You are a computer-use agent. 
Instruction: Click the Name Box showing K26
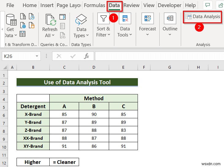pyautogui.click(x=19, y=56)
